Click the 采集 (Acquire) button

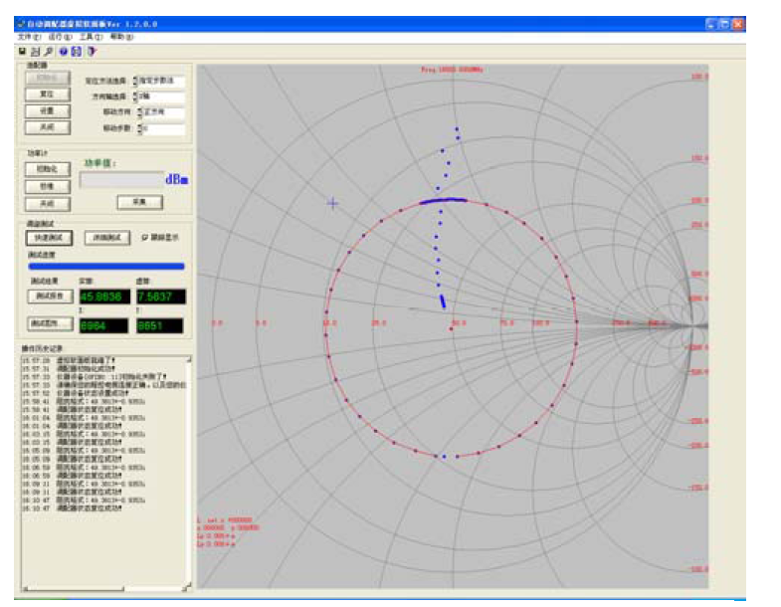tap(140, 202)
